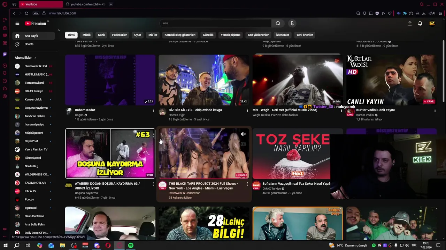This screenshot has height=250, width=446.
Task: Open a new browser tab
Action: (111, 4)
